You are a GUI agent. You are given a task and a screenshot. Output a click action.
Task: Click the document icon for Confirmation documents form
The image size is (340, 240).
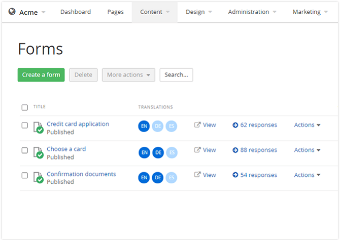pos(38,177)
